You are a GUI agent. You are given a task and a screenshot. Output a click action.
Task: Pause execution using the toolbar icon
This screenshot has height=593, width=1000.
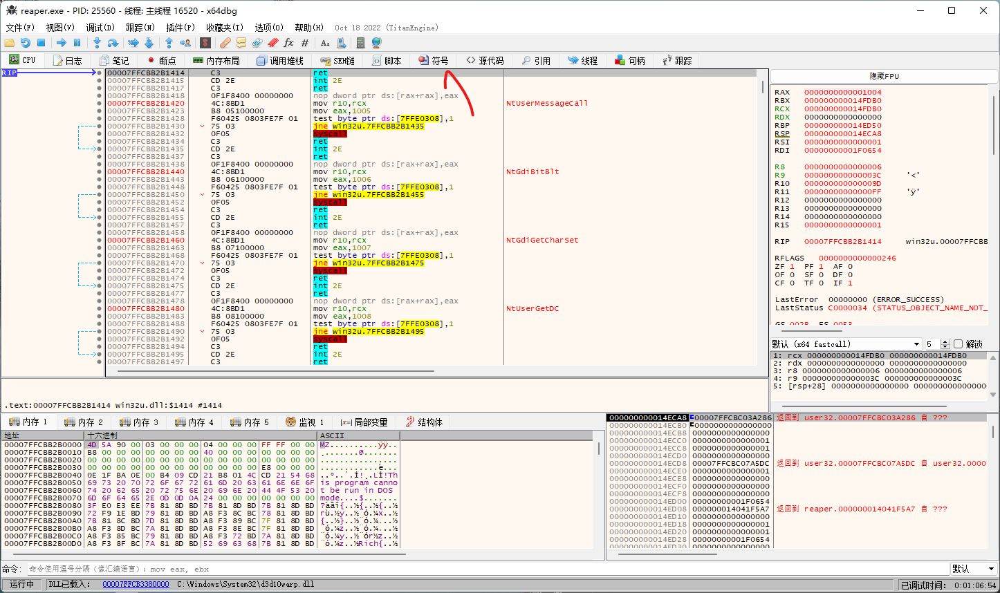[x=77, y=43]
